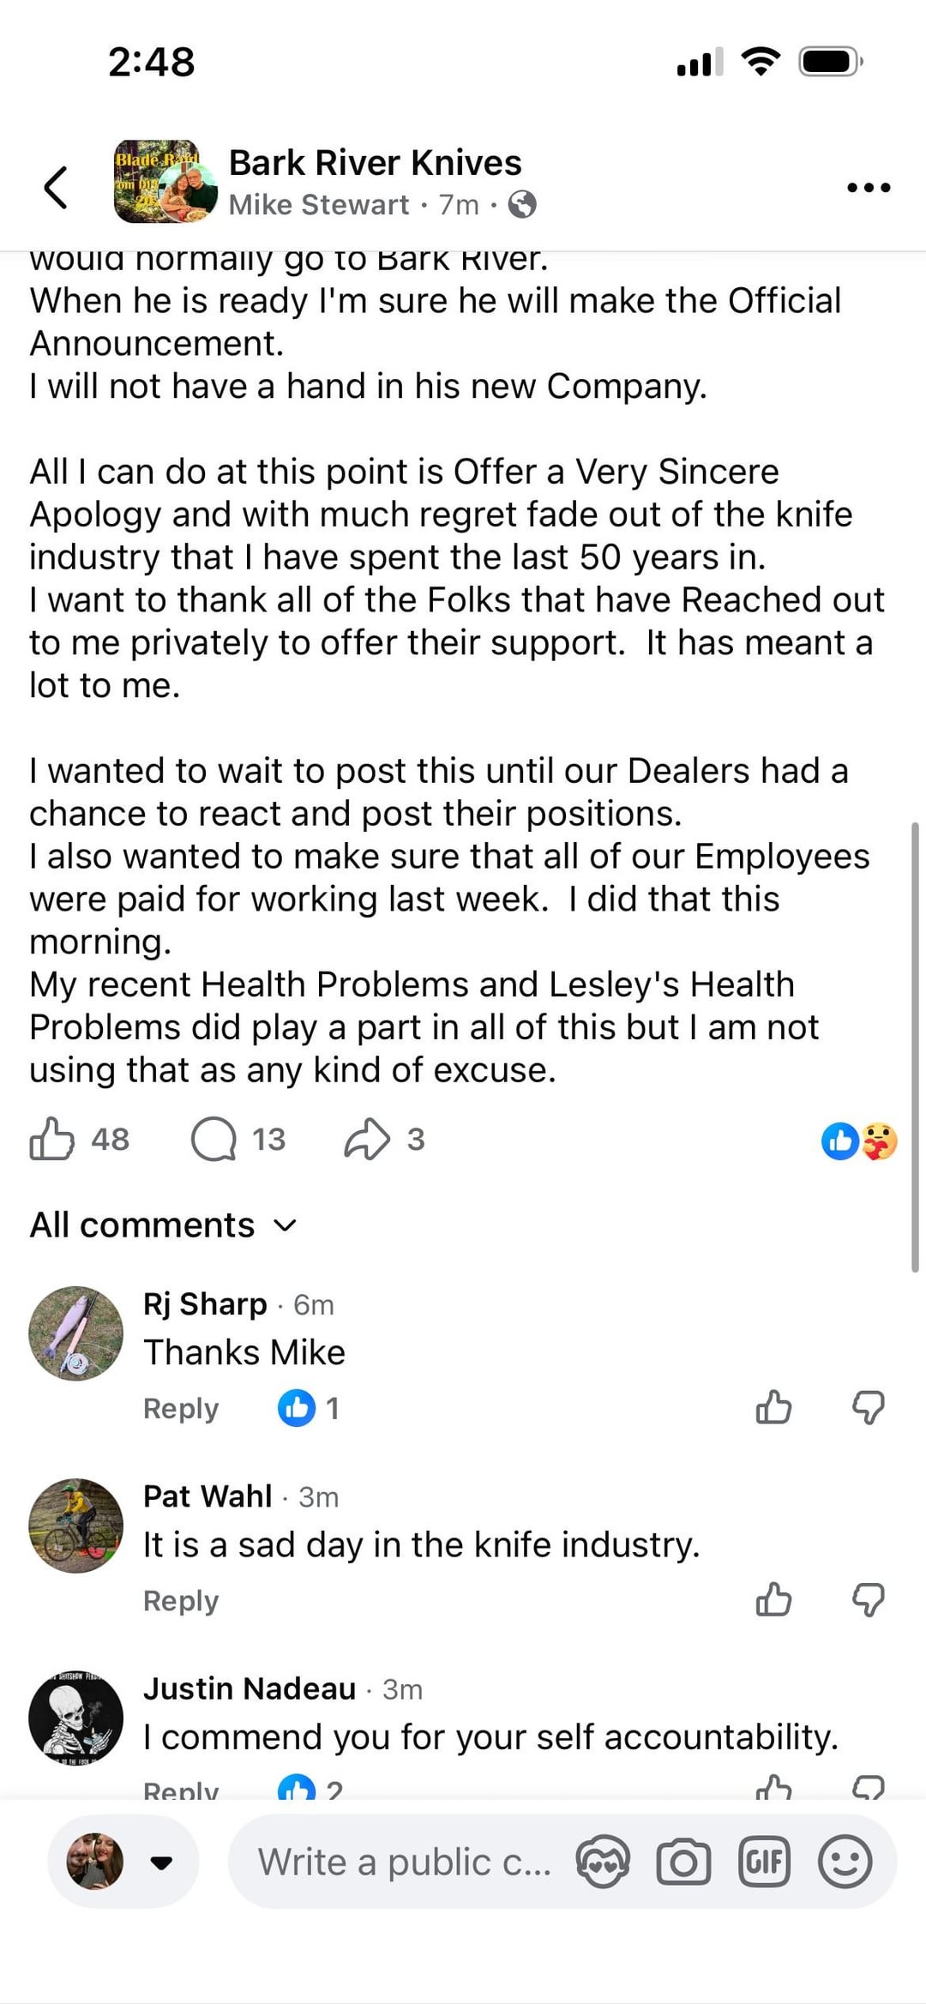Thumbs down Pat Wahl's comment
Image resolution: width=926 pixels, height=2004 pixels.
pyautogui.click(x=868, y=1599)
